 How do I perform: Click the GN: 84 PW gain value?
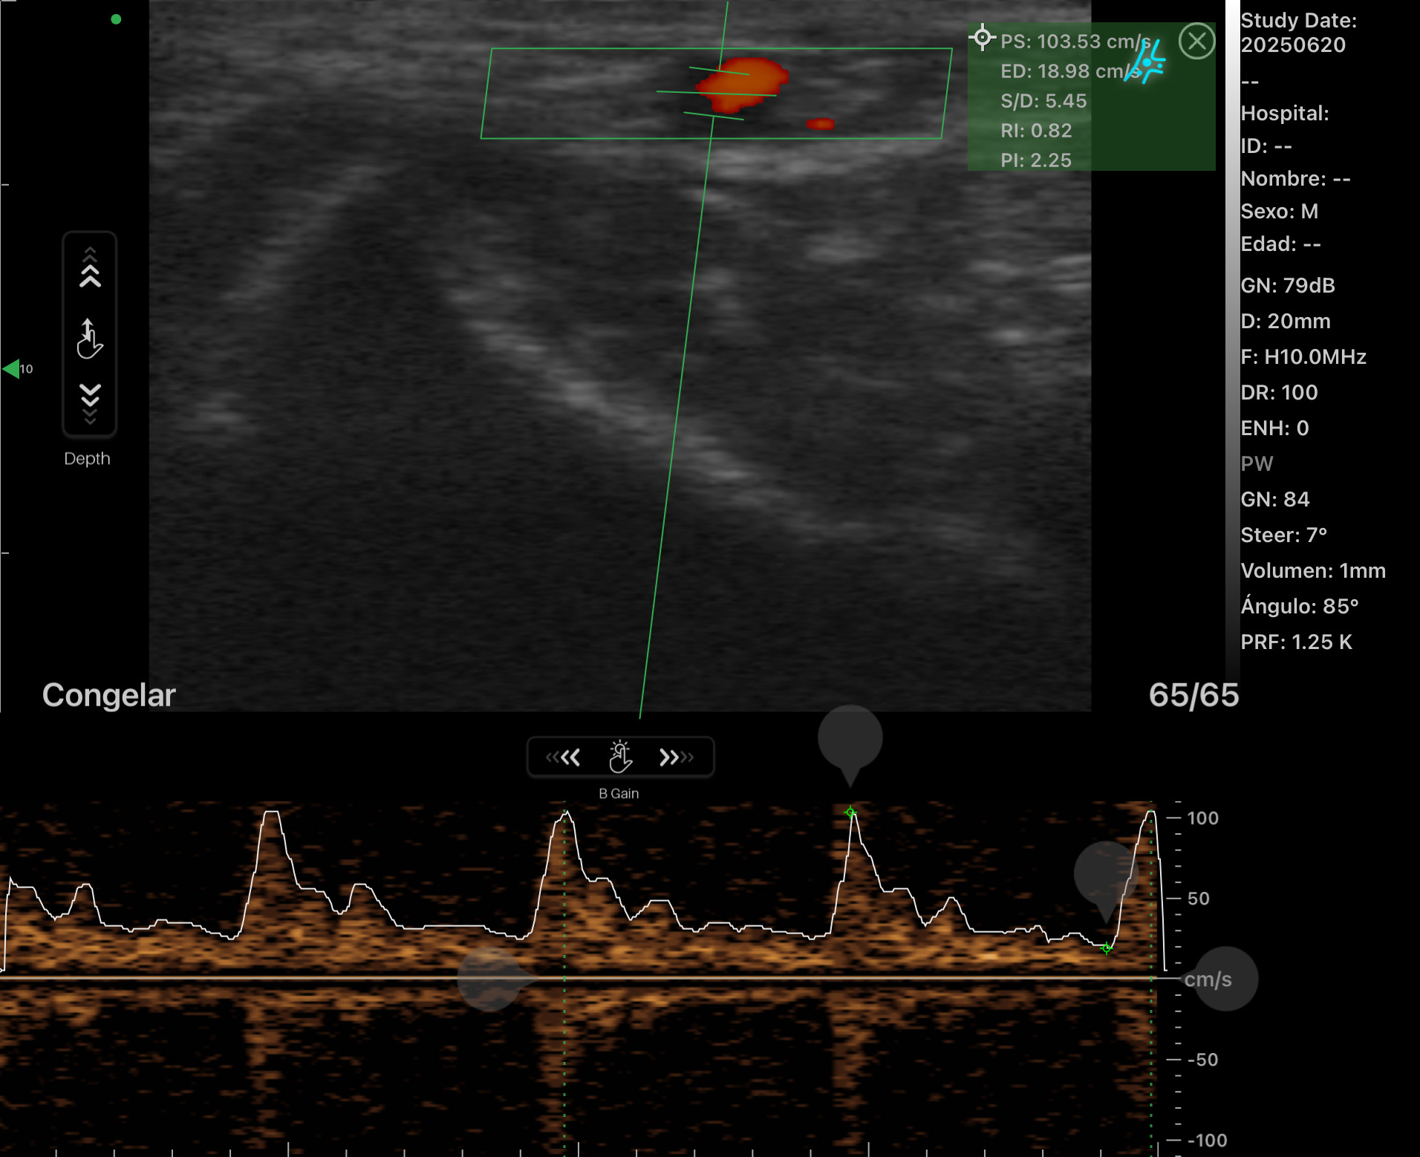coord(1274,500)
